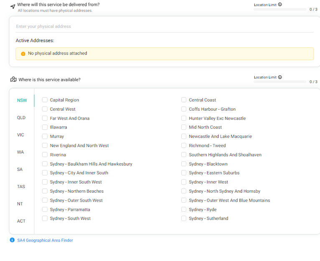Click the orange warning icon in address notice
This screenshot has height=261, width=320.
23,54
